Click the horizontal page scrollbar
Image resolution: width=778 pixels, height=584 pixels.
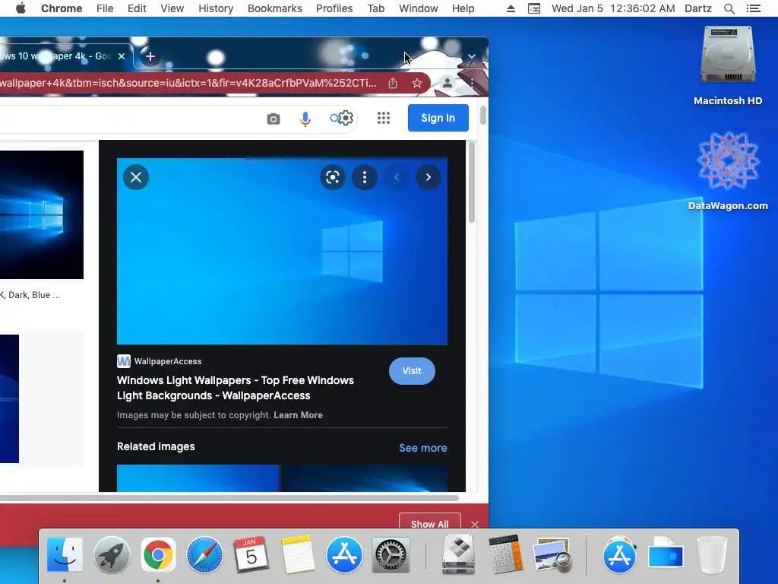coord(229,497)
